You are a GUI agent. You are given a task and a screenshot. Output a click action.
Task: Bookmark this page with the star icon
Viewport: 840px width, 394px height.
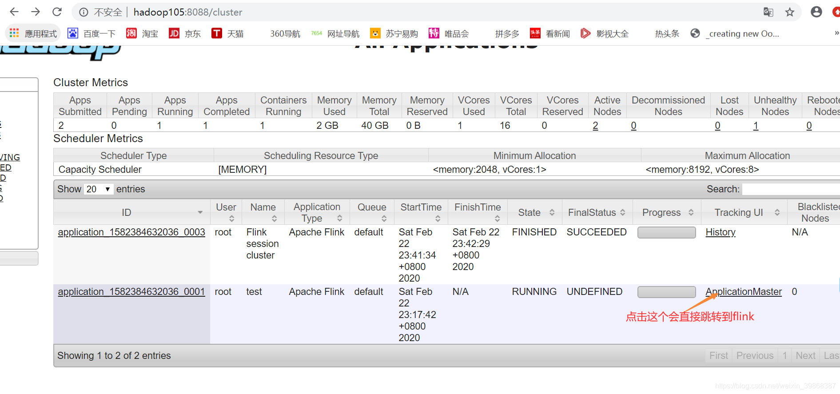point(790,12)
